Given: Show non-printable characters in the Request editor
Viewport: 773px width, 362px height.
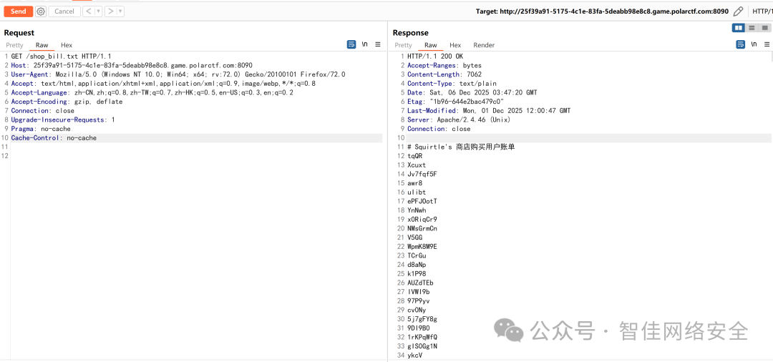Looking at the screenshot, I should pos(365,44).
